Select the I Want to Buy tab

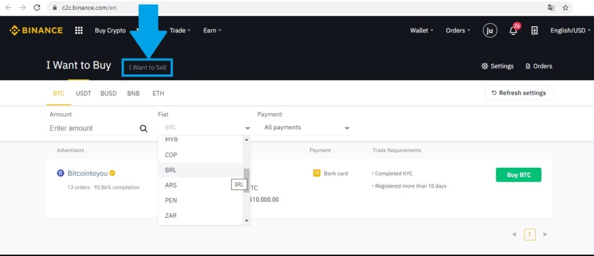pos(78,66)
